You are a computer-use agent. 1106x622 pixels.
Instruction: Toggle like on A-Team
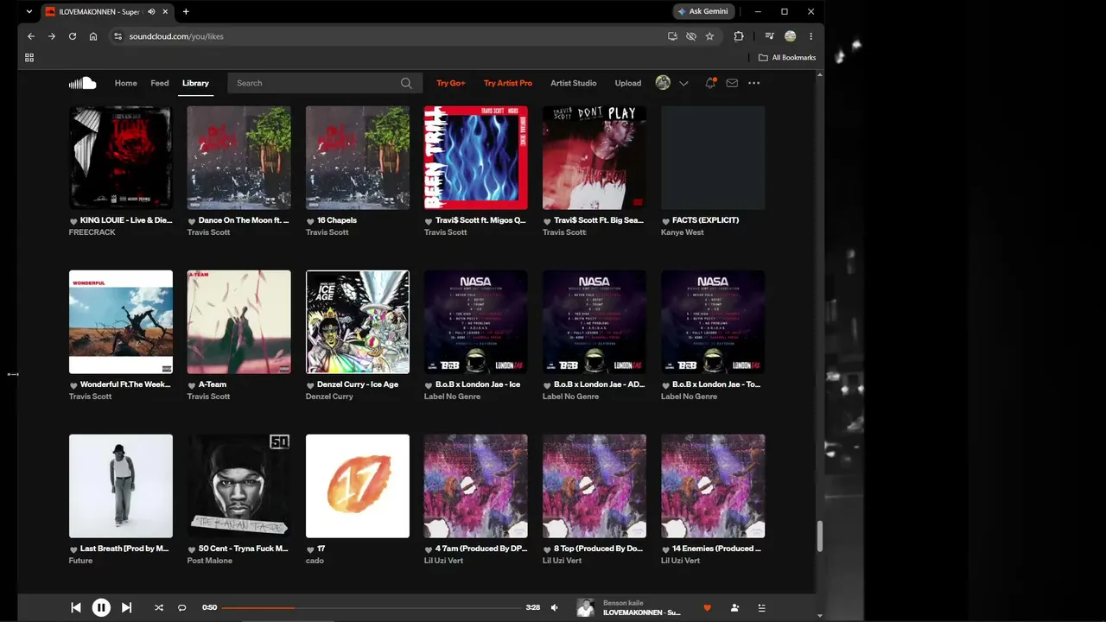[192, 385]
